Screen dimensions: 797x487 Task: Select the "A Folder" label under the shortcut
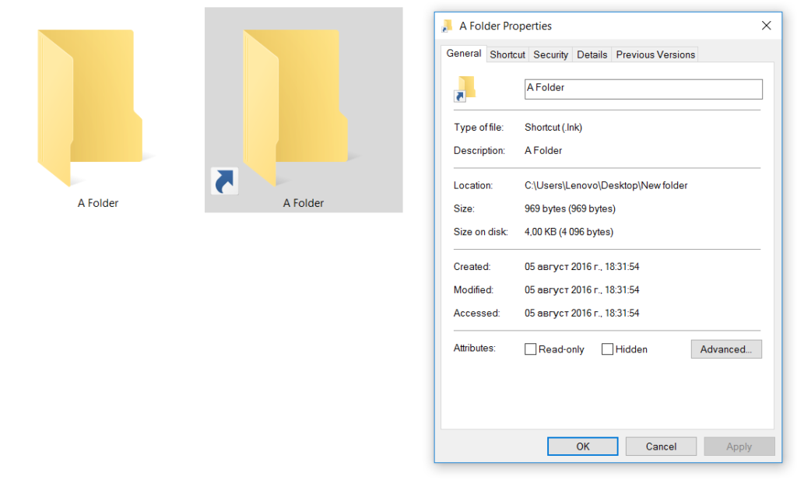pos(304,202)
